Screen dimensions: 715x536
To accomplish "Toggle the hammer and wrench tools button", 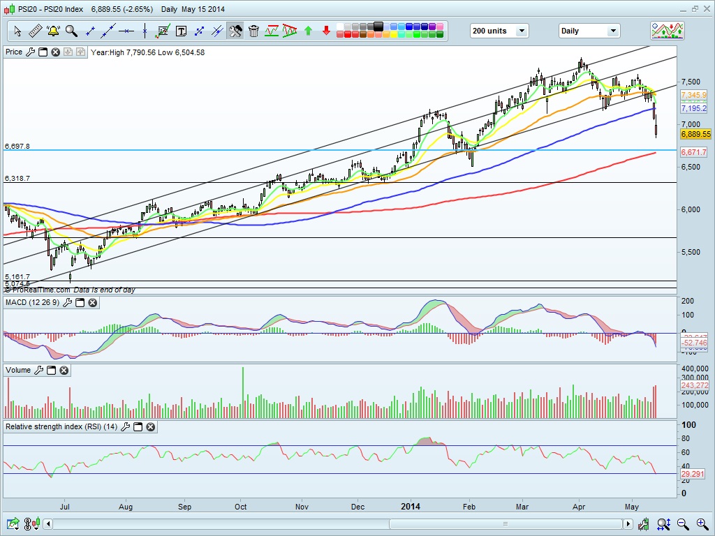I will tap(235, 31).
